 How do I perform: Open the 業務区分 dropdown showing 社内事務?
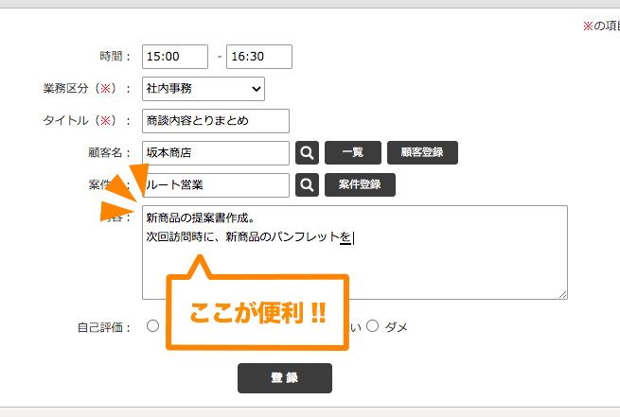tap(204, 89)
